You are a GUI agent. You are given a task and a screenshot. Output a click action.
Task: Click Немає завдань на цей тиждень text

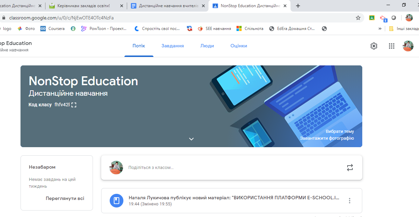pos(52,183)
